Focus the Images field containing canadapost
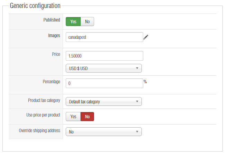 [x=104, y=37]
